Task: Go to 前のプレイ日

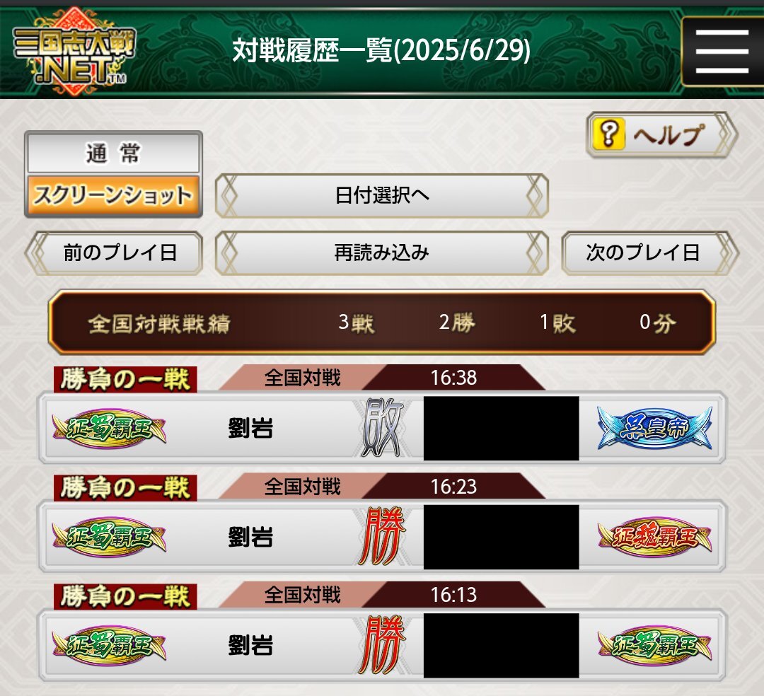Action: point(113,253)
